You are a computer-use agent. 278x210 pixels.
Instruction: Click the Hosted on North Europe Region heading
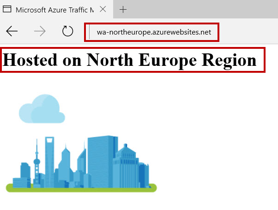coord(129,60)
